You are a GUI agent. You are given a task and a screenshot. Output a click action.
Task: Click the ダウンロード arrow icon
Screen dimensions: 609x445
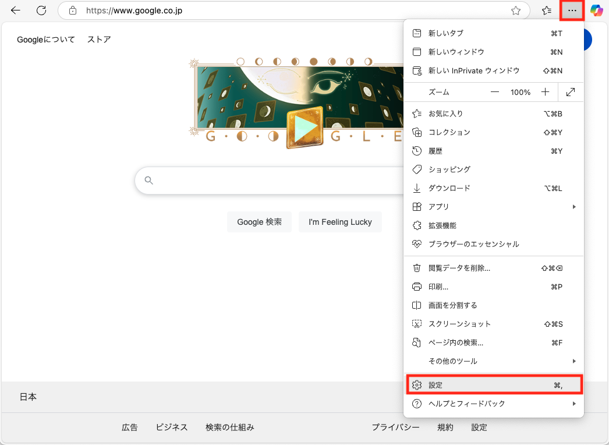pyautogui.click(x=417, y=188)
